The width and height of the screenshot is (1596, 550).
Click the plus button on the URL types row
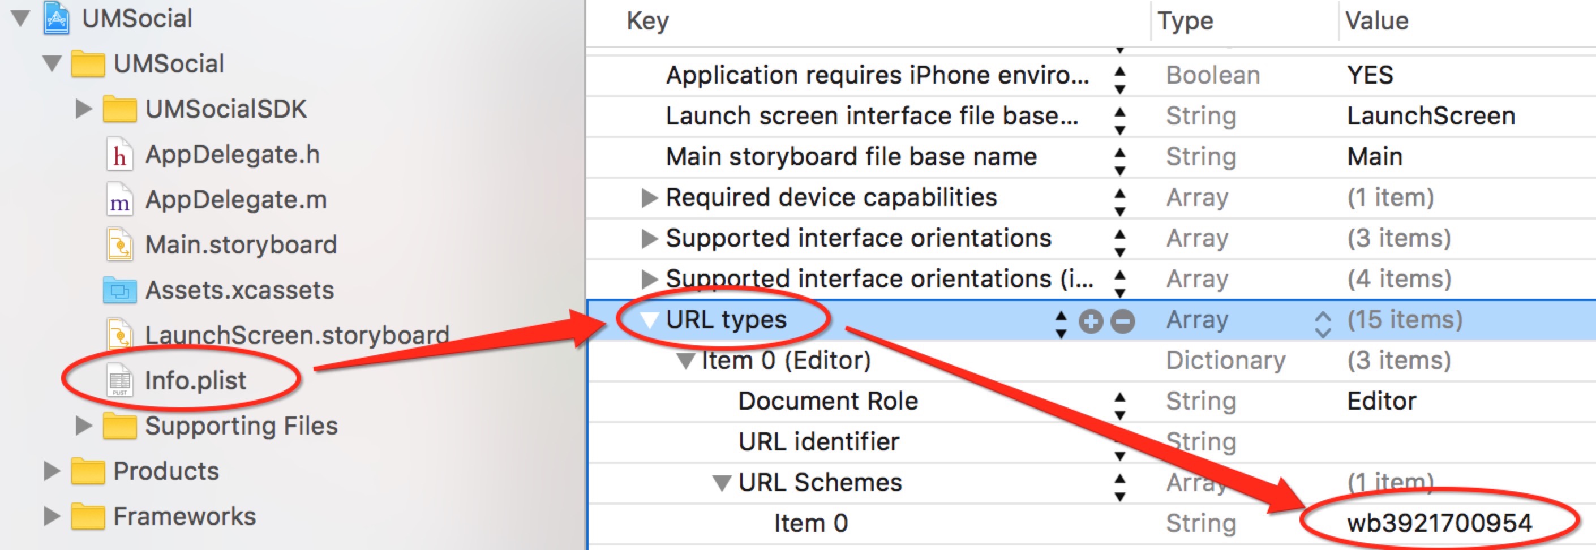coord(1091,321)
